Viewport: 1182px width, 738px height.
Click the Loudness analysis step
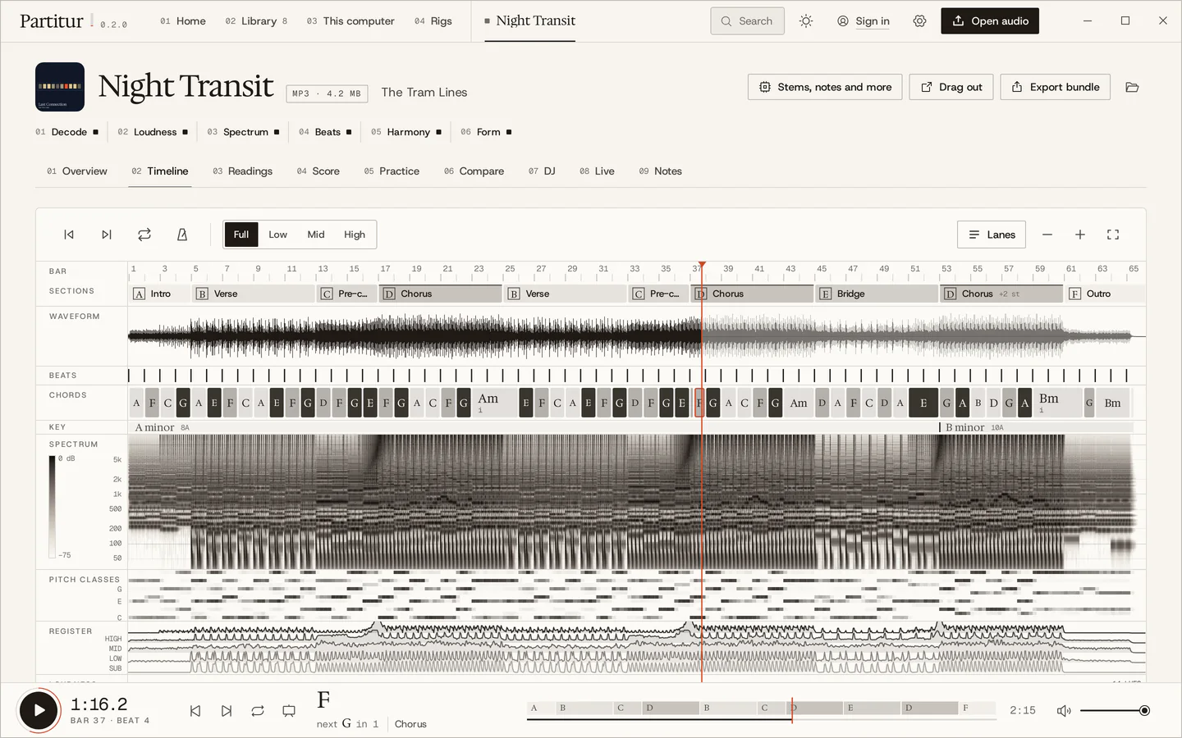[x=153, y=132]
